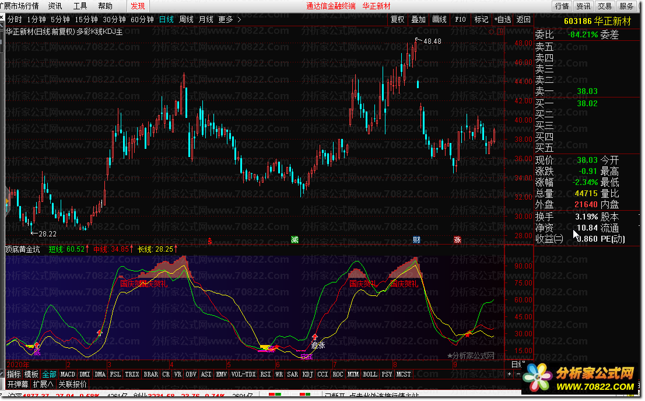Screen dimensions: 645x401
Task: Select the 指标 indicator tab
Action: pos(13,374)
